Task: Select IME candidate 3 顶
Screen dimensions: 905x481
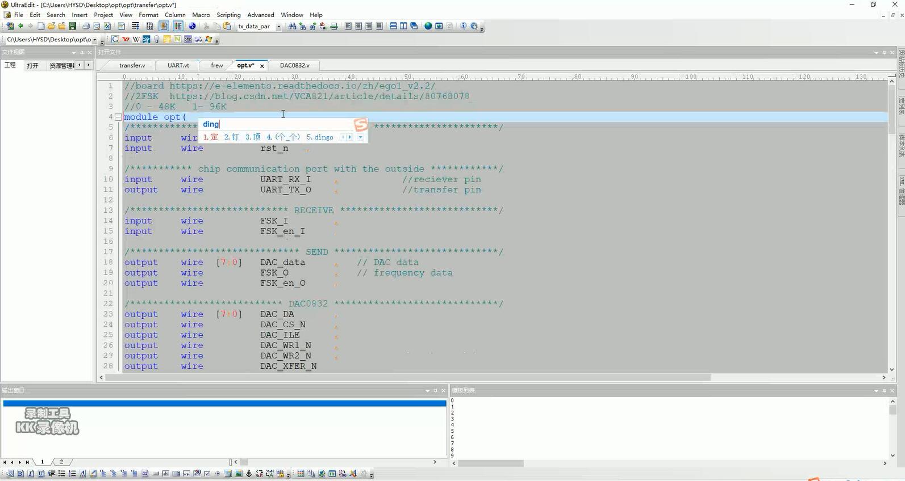Action: click(x=253, y=137)
